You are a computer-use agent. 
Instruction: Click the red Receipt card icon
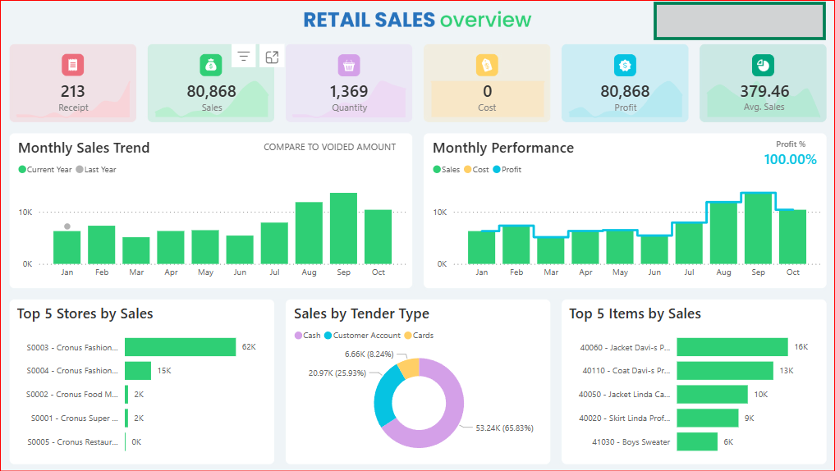point(73,65)
